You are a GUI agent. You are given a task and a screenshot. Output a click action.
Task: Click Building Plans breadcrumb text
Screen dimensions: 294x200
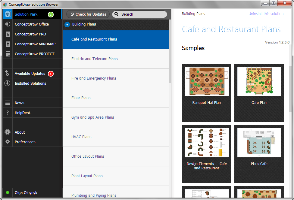(x=193, y=14)
